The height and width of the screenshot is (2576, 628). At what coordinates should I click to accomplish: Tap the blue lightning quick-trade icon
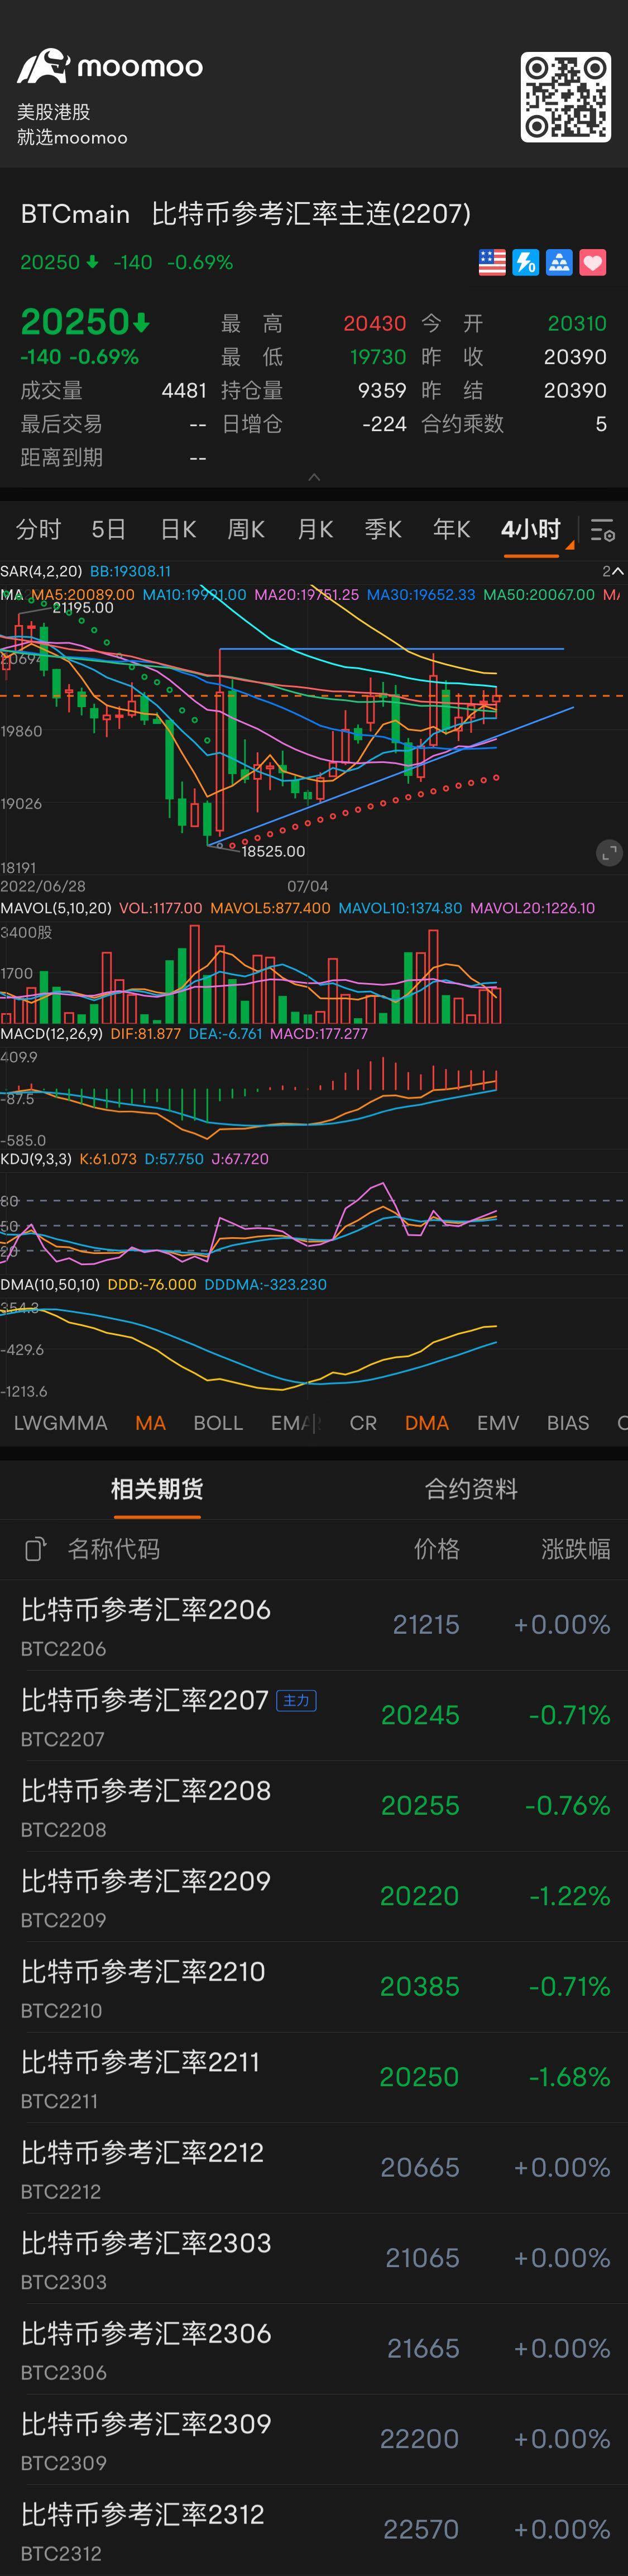coord(526,262)
